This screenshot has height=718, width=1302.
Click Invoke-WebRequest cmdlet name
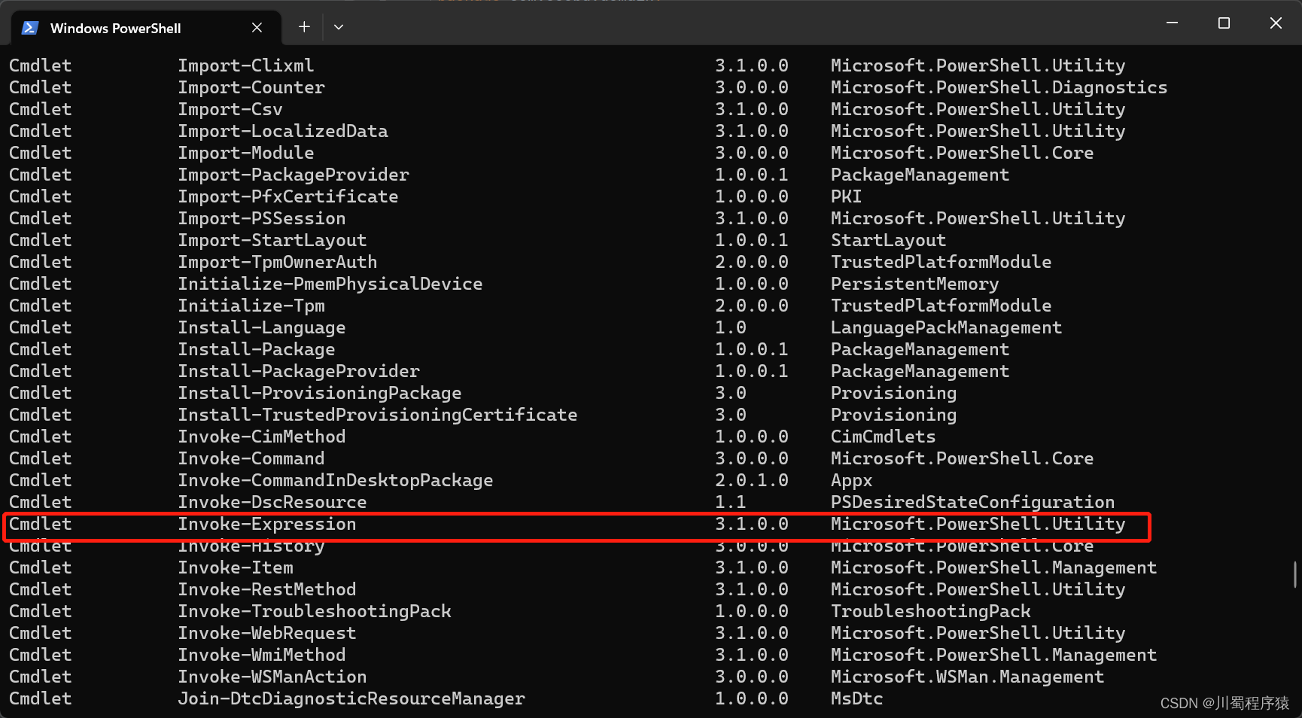pyautogui.click(x=267, y=633)
